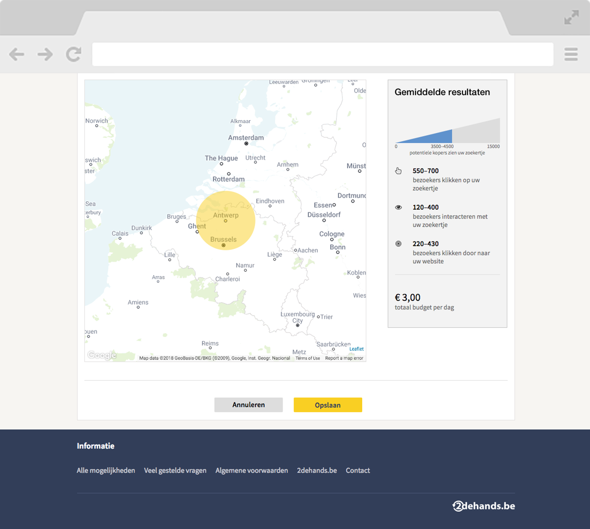Screen dimensions: 590x529
Task: Click the eye interactions icon
Action: (x=398, y=207)
